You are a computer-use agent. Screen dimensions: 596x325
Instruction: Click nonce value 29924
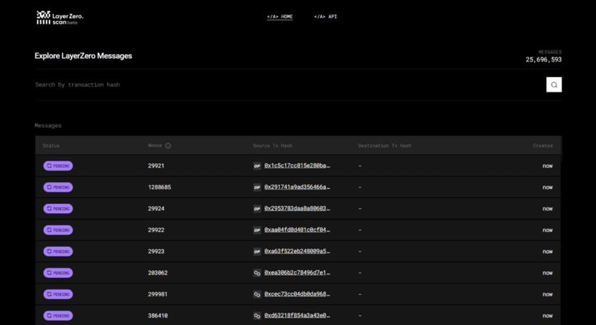pyautogui.click(x=157, y=209)
